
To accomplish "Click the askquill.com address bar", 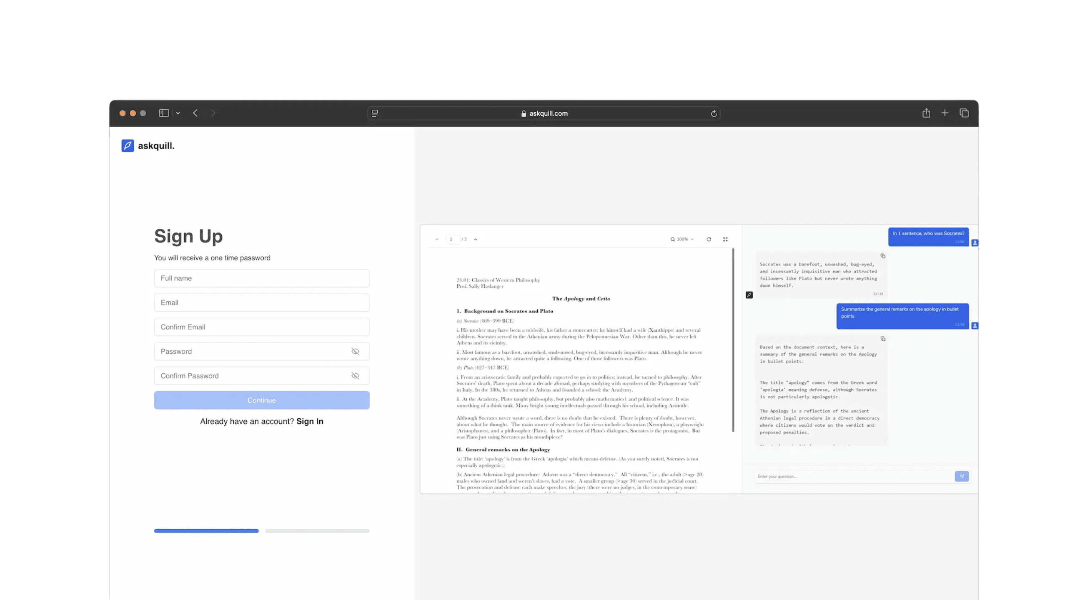I will pos(544,113).
